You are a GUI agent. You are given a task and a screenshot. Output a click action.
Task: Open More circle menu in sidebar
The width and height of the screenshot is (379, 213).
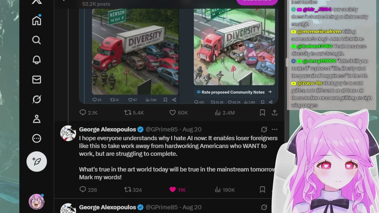[37, 138]
